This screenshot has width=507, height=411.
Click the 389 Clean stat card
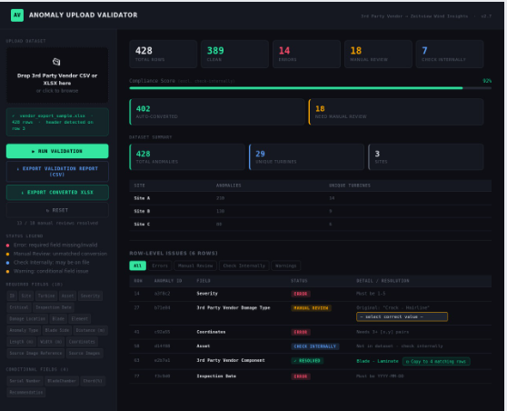point(234,54)
